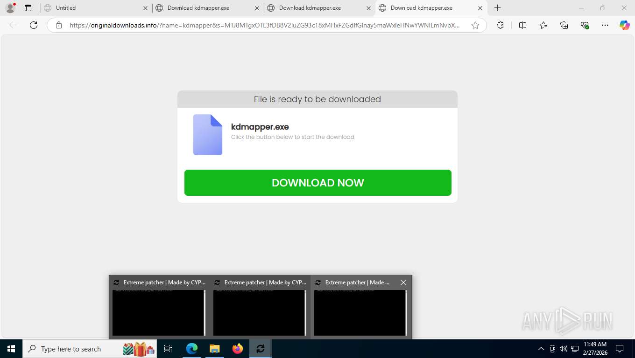Viewport: 635px width, 358px height.
Task: Minimize the Edge browser window
Action: (581, 8)
